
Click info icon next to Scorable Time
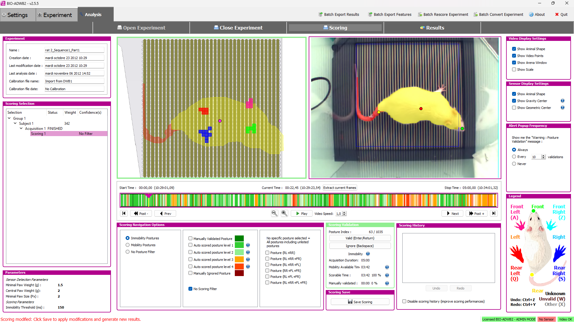tap(387, 275)
